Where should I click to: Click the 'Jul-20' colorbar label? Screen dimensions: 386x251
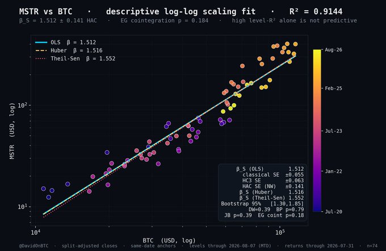click(334, 212)
